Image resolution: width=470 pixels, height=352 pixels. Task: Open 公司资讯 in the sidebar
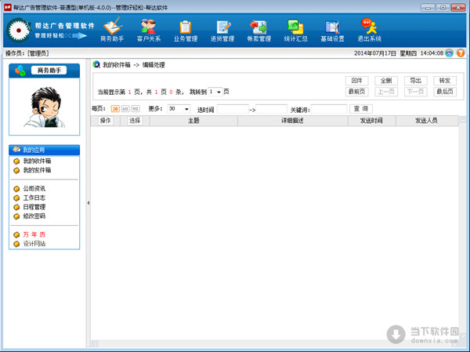[x=34, y=189]
